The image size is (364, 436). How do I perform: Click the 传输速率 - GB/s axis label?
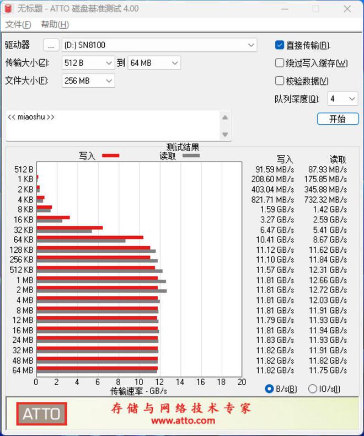[138, 391]
